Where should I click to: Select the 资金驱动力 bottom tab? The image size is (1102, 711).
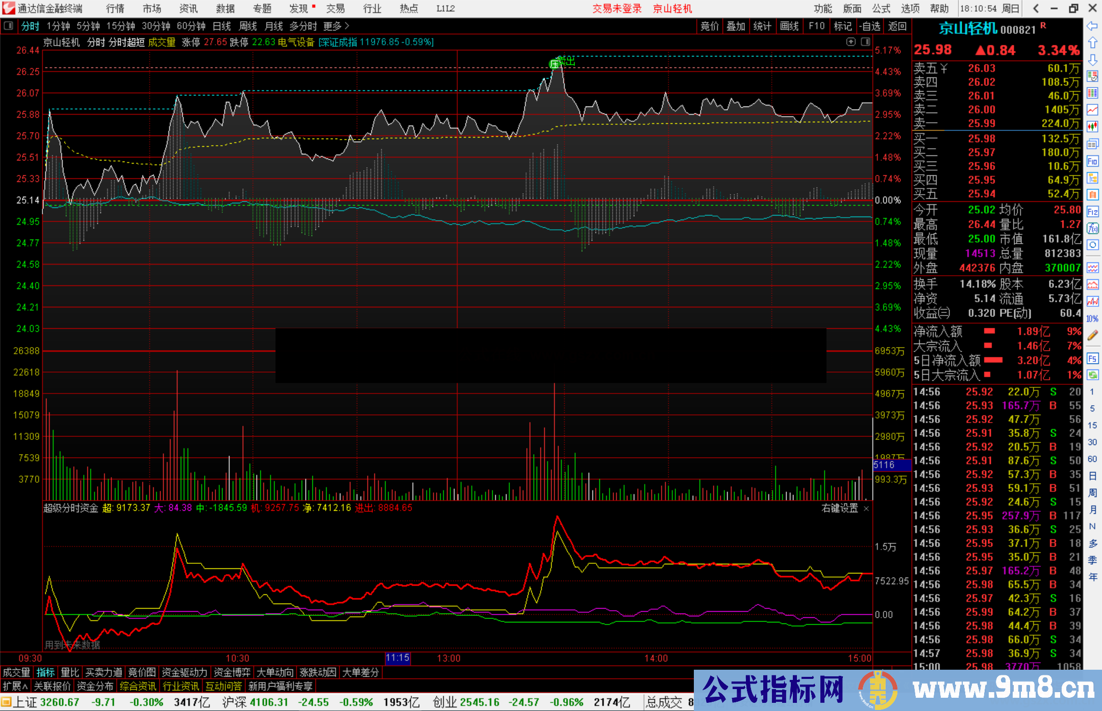[x=184, y=673]
